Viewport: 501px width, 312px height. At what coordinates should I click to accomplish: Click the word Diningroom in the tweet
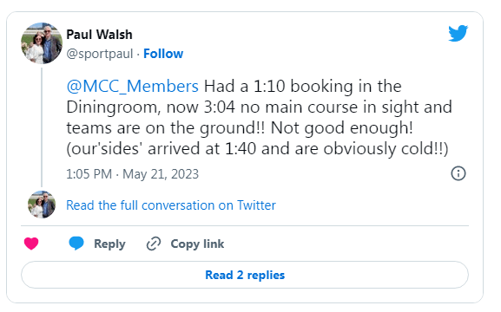(x=114, y=107)
